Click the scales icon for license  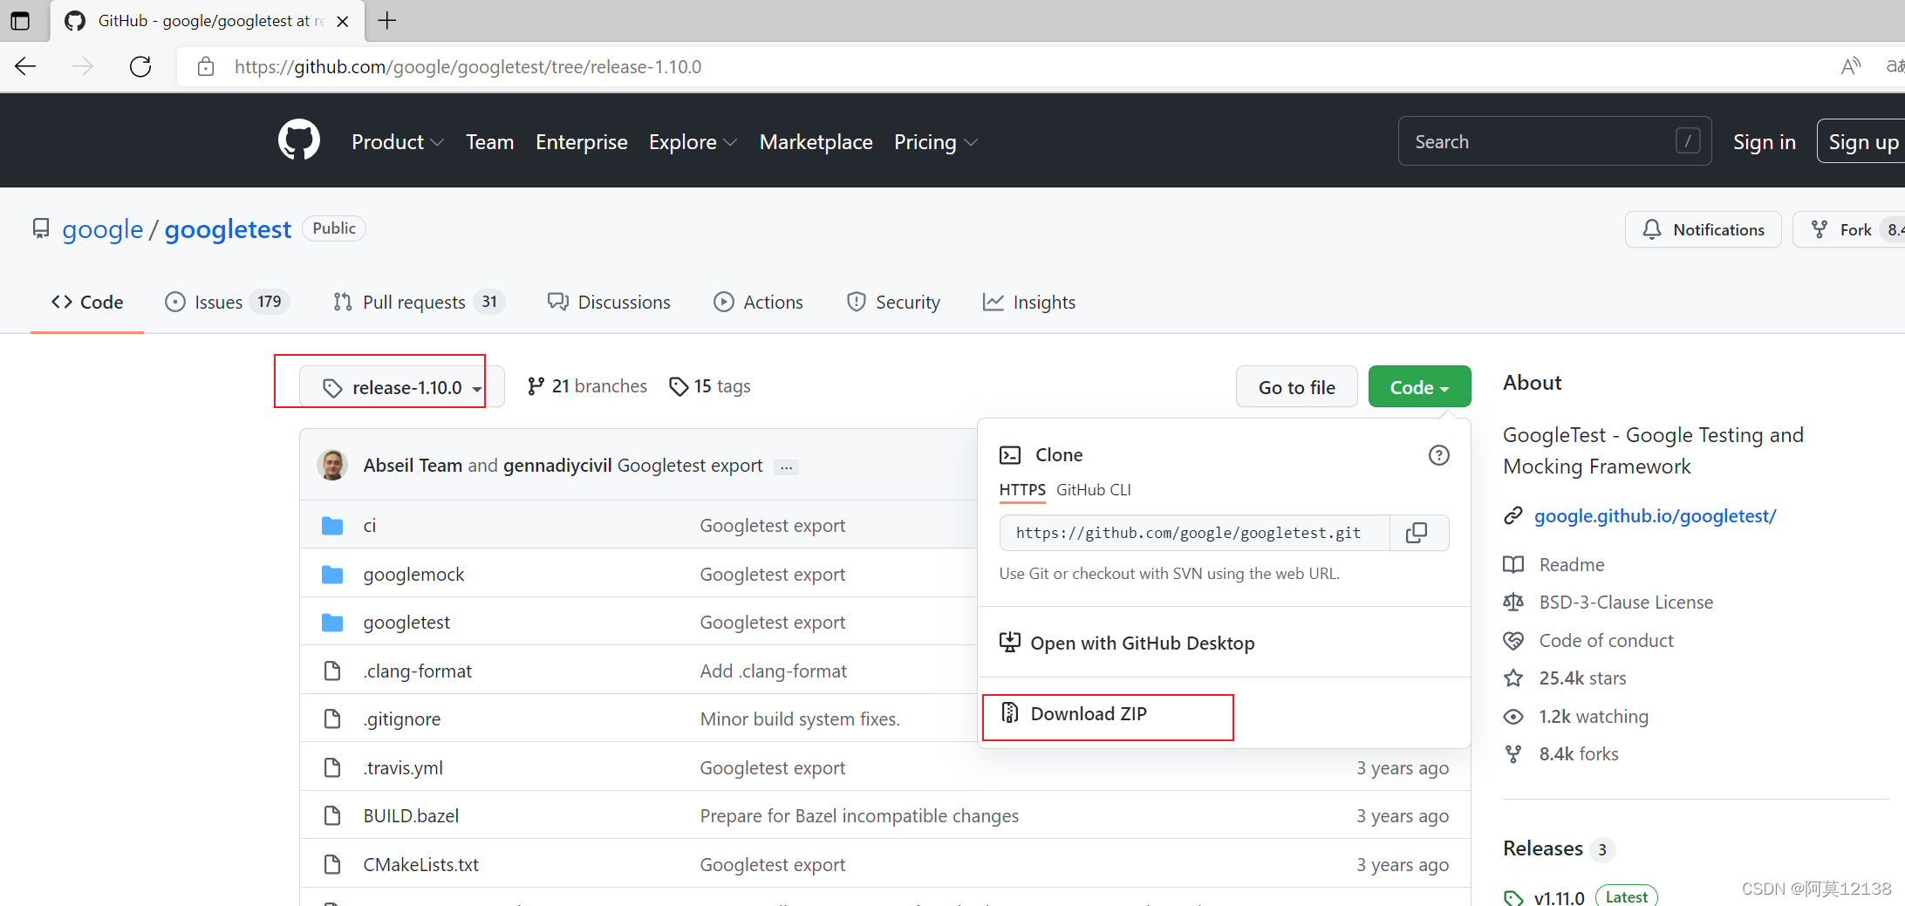pyautogui.click(x=1513, y=603)
